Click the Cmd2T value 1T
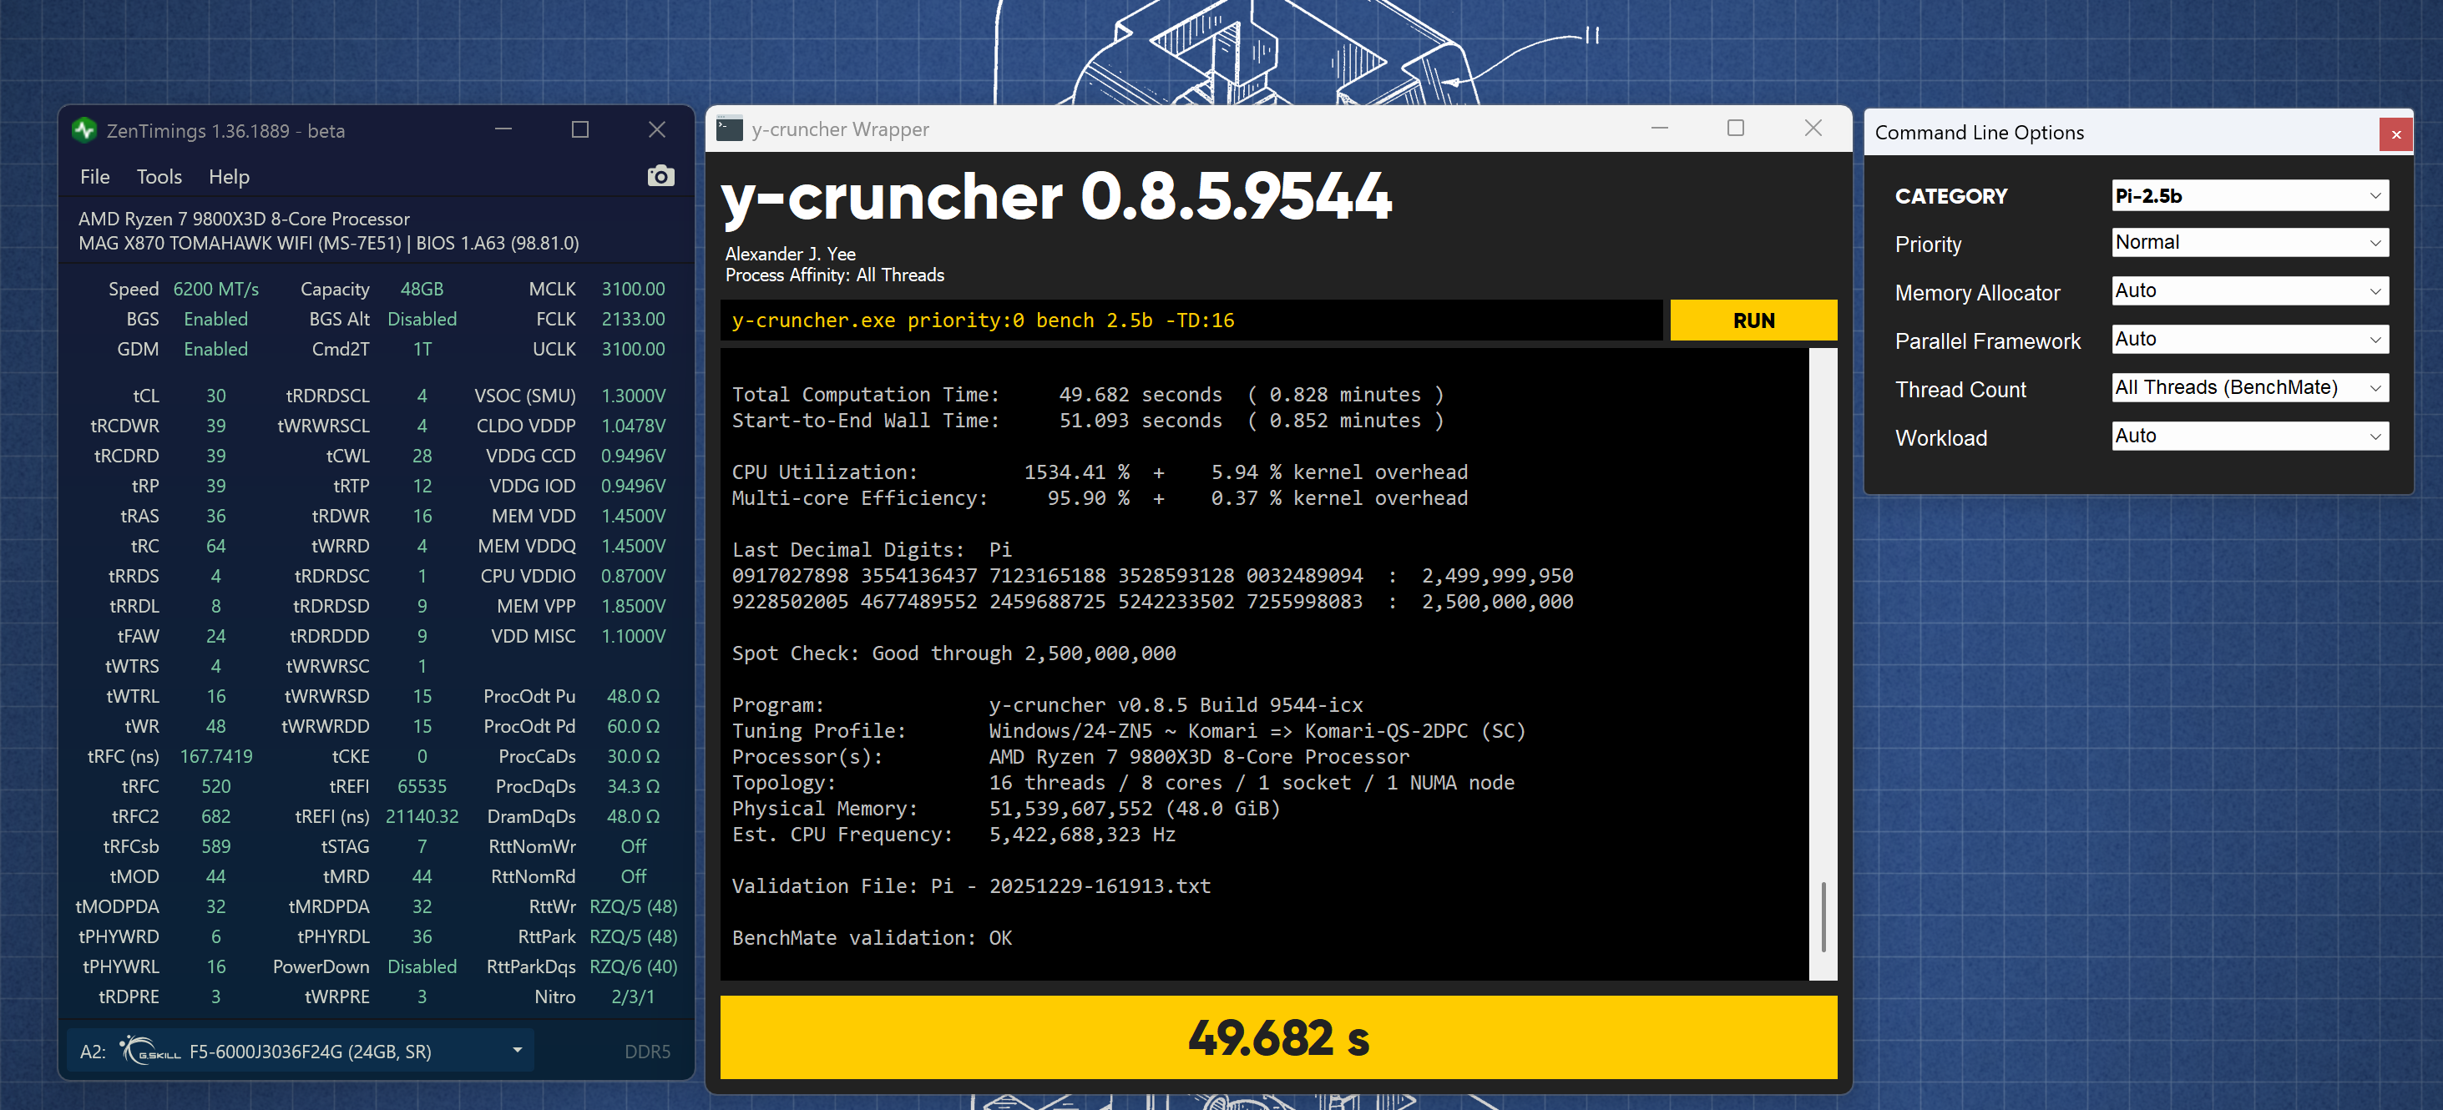This screenshot has height=1110, width=2443. coord(422,350)
